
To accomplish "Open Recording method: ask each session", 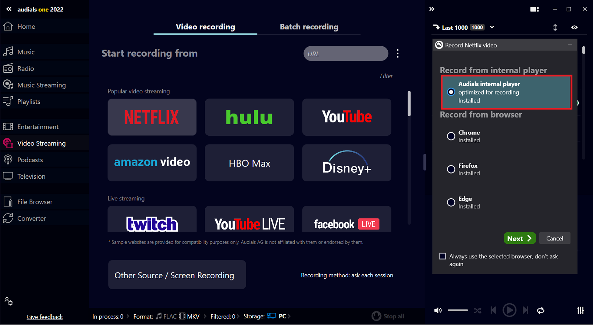I will 347,275.
